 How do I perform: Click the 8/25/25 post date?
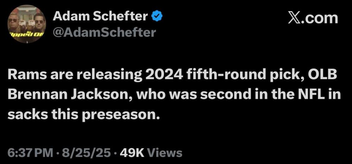pos(86,153)
